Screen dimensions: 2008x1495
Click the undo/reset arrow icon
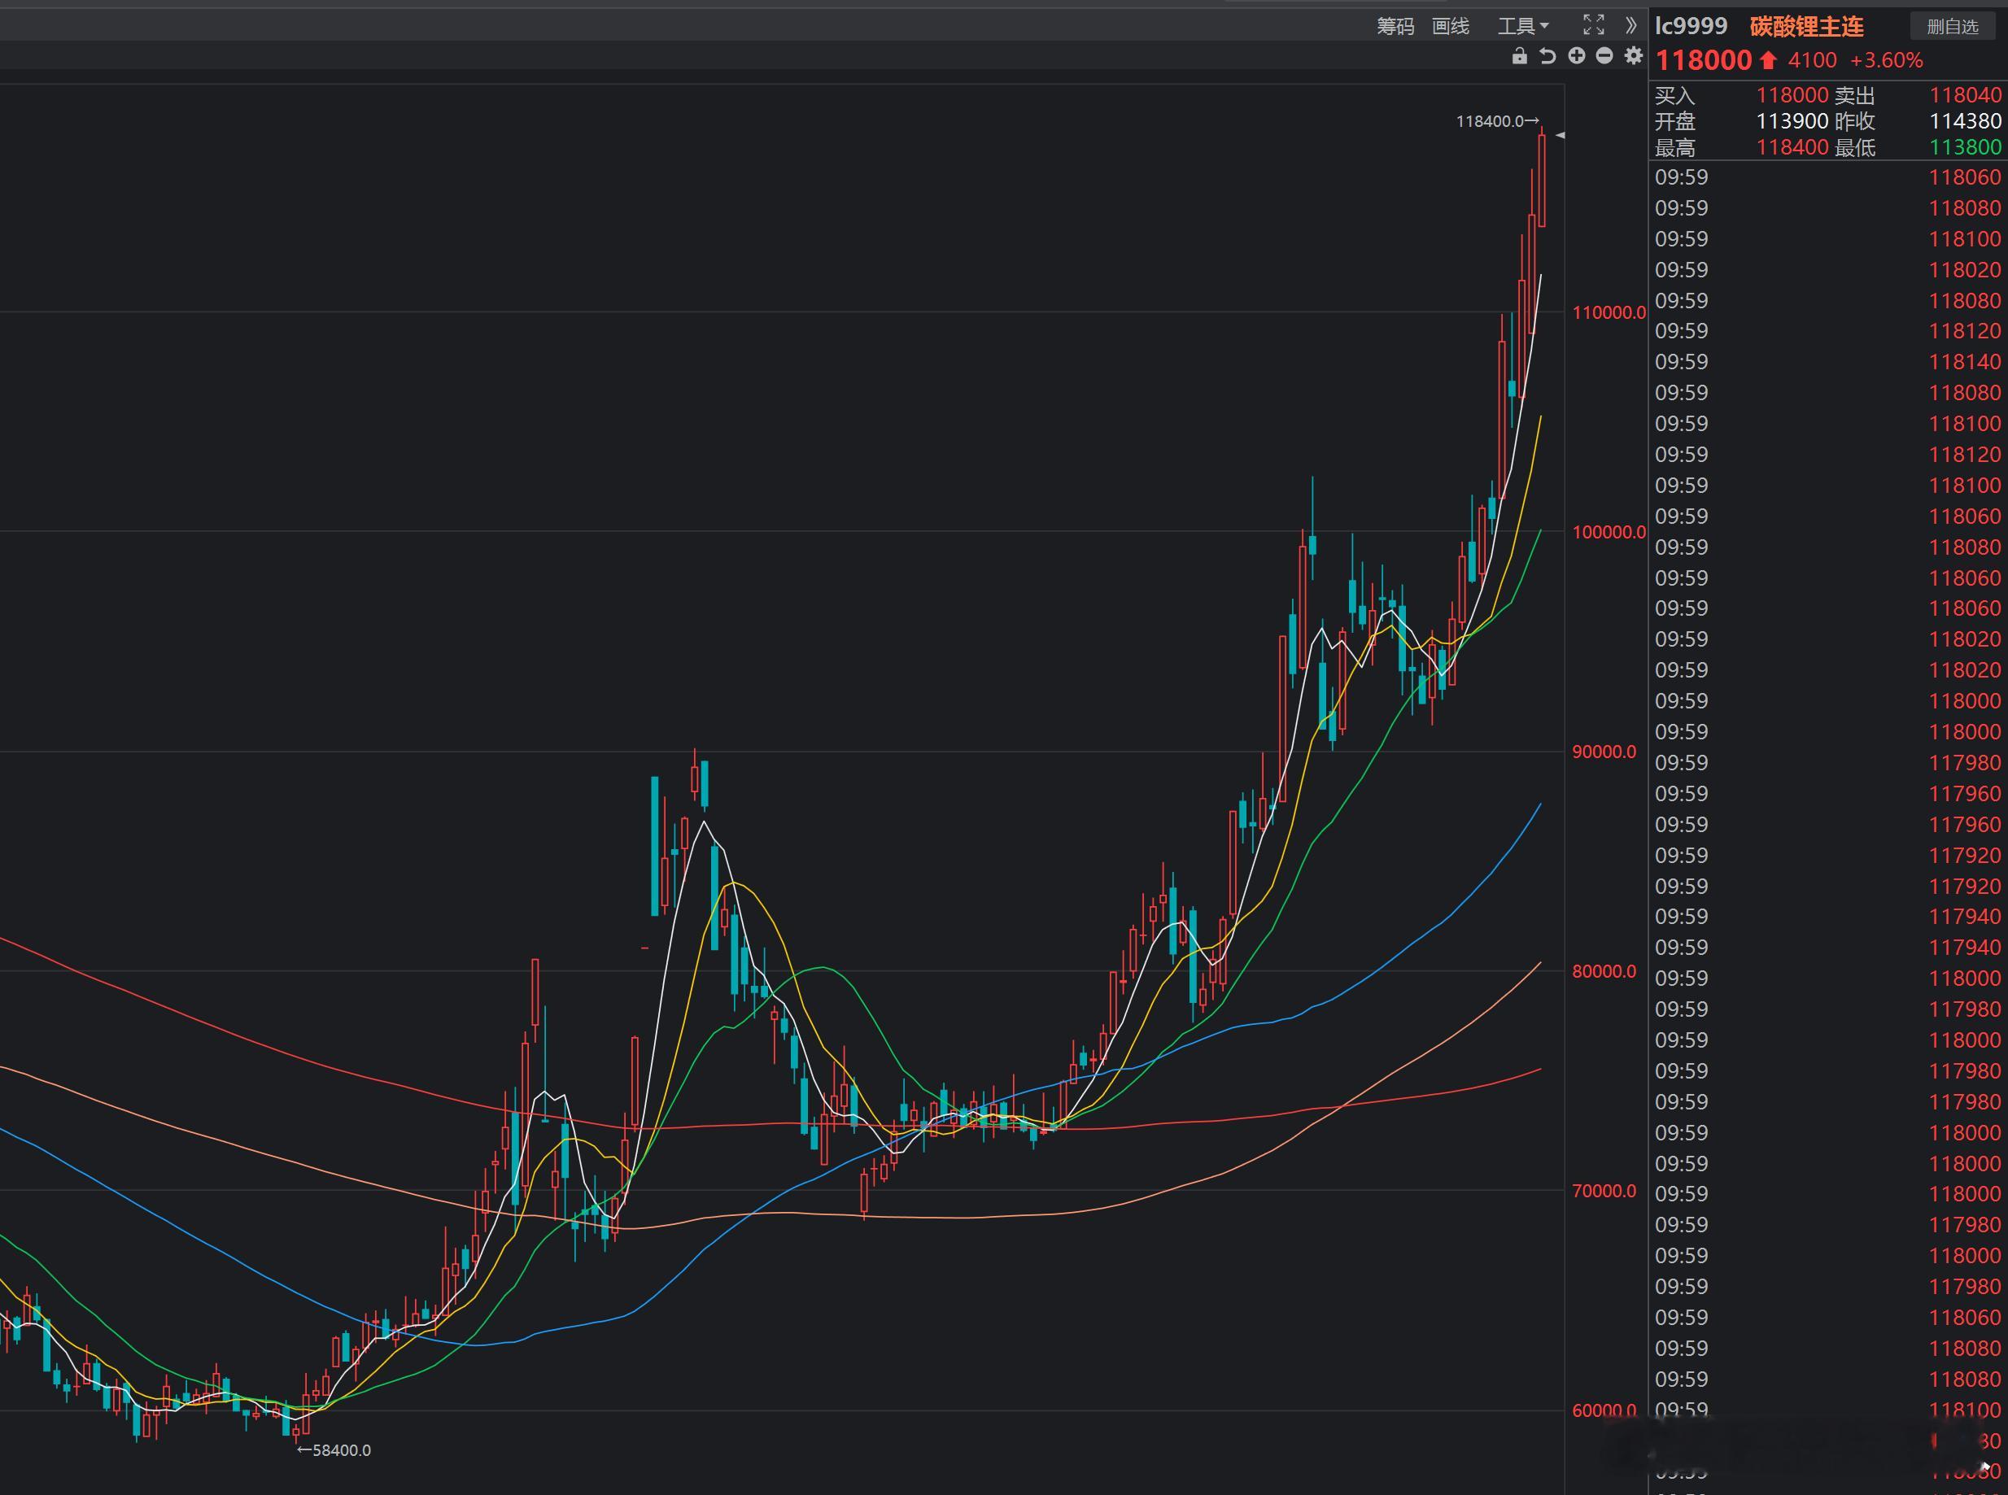click(1548, 56)
